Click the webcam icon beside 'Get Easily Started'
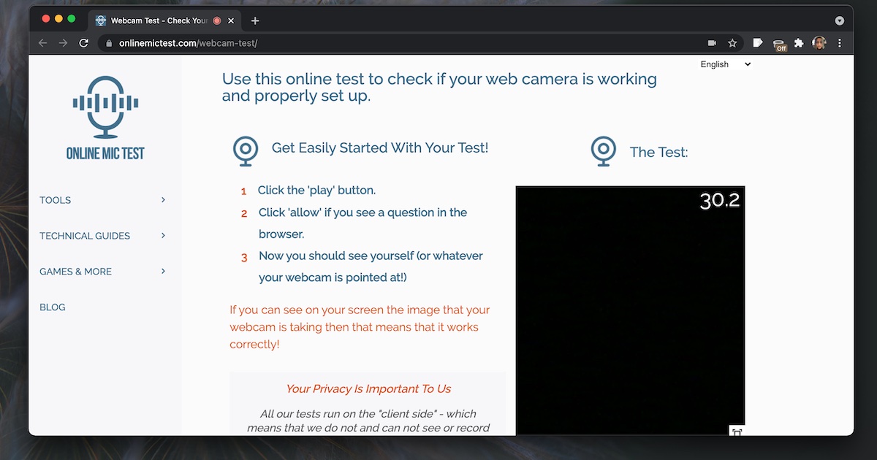This screenshot has width=877, height=460. pos(246,151)
